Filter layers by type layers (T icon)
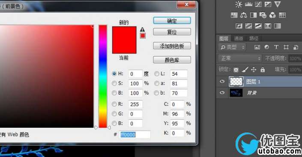The image size is (302, 157). pos(276,47)
